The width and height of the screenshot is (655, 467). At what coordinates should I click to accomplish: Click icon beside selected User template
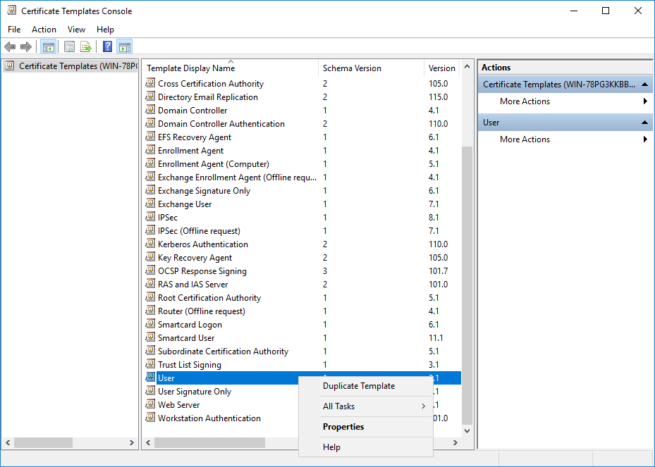150,378
